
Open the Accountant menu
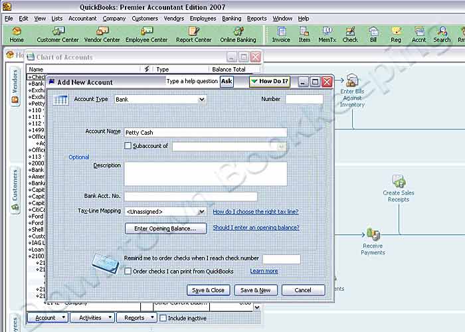pos(82,19)
